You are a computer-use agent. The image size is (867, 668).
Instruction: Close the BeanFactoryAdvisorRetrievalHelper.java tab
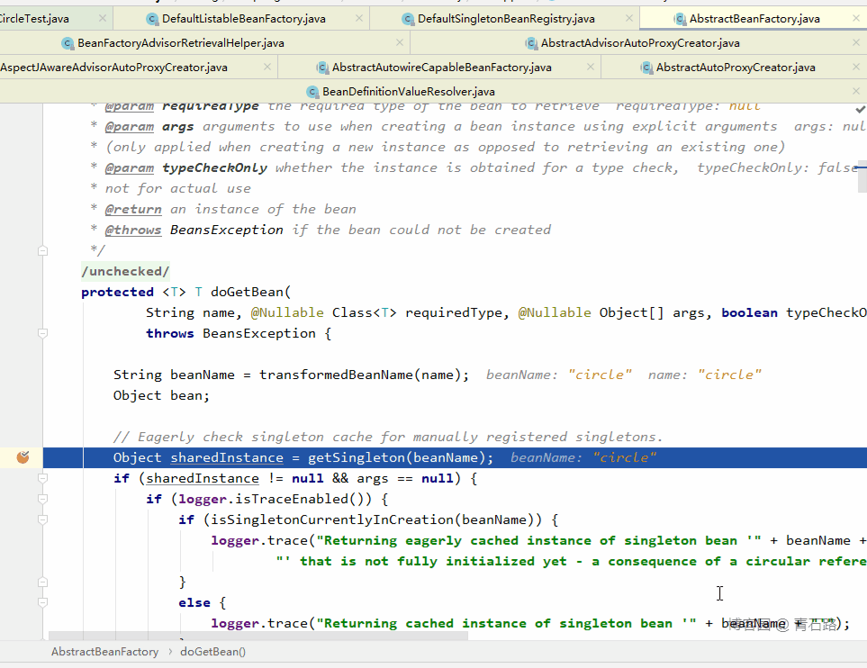tap(400, 42)
